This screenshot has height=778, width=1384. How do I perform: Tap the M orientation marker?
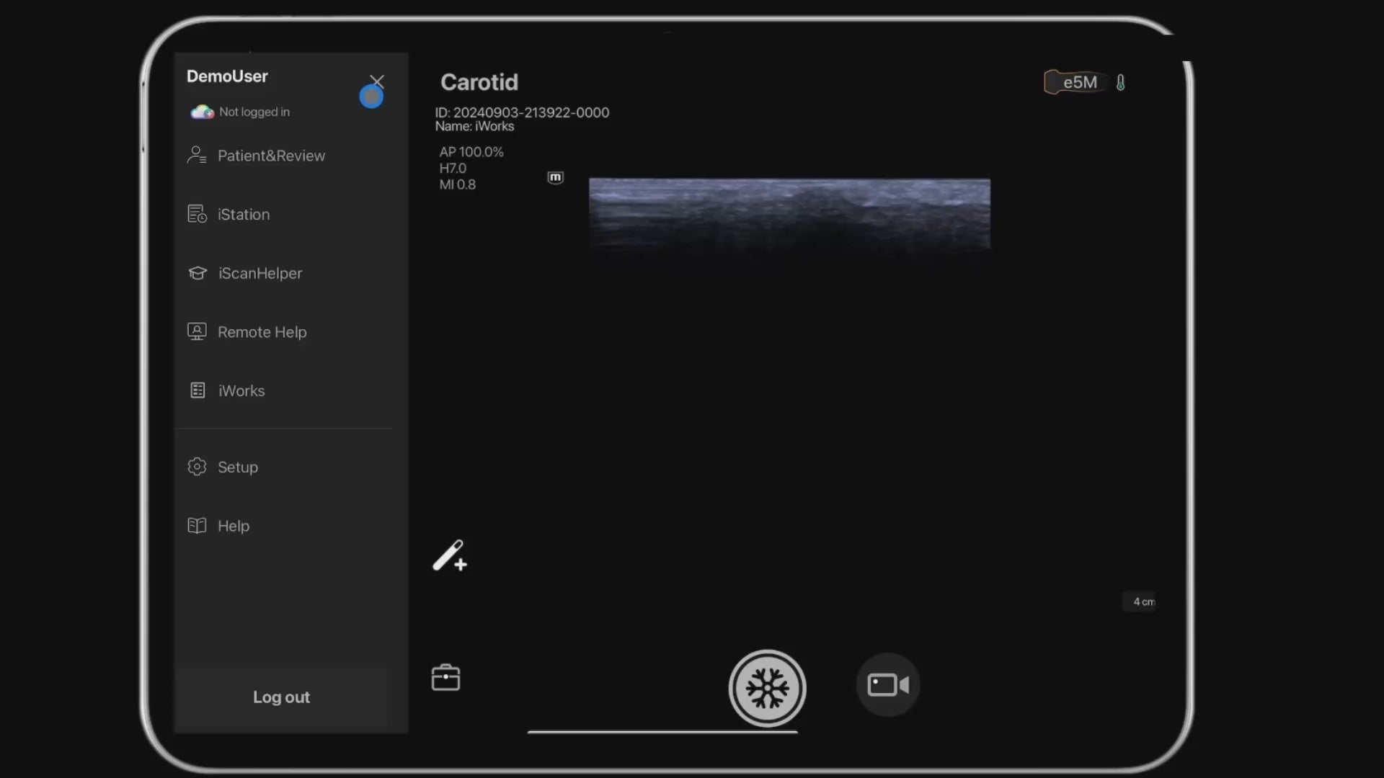coord(555,177)
